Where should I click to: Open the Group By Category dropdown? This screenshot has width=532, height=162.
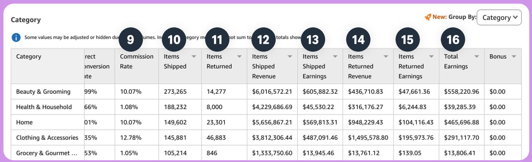499,18
